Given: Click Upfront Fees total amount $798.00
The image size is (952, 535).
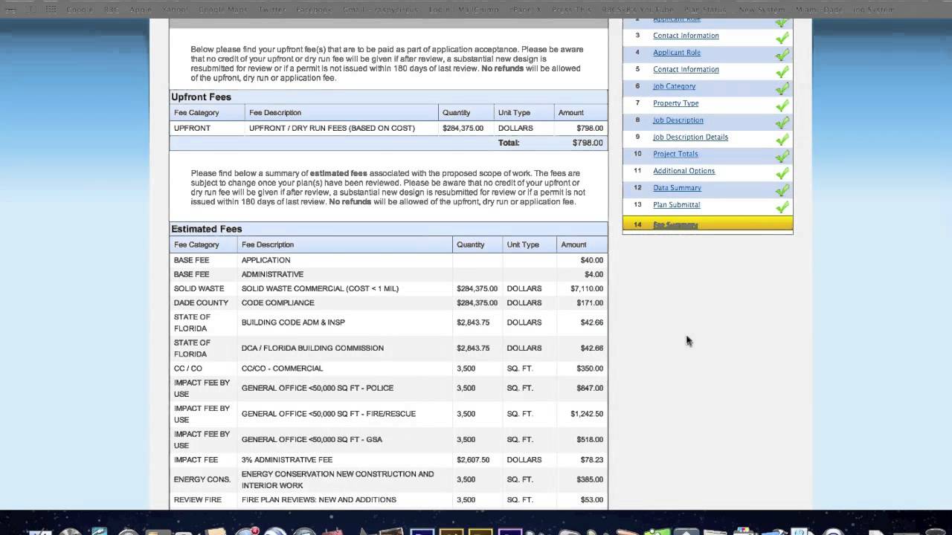Looking at the screenshot, I should pos(588,143).
